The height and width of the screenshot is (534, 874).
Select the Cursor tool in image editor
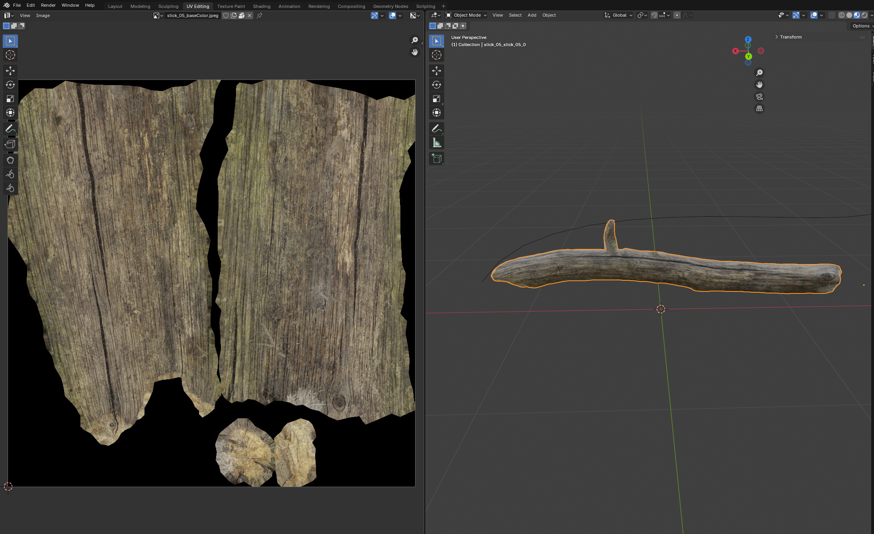pyautogui.click(x=10, y=55)
